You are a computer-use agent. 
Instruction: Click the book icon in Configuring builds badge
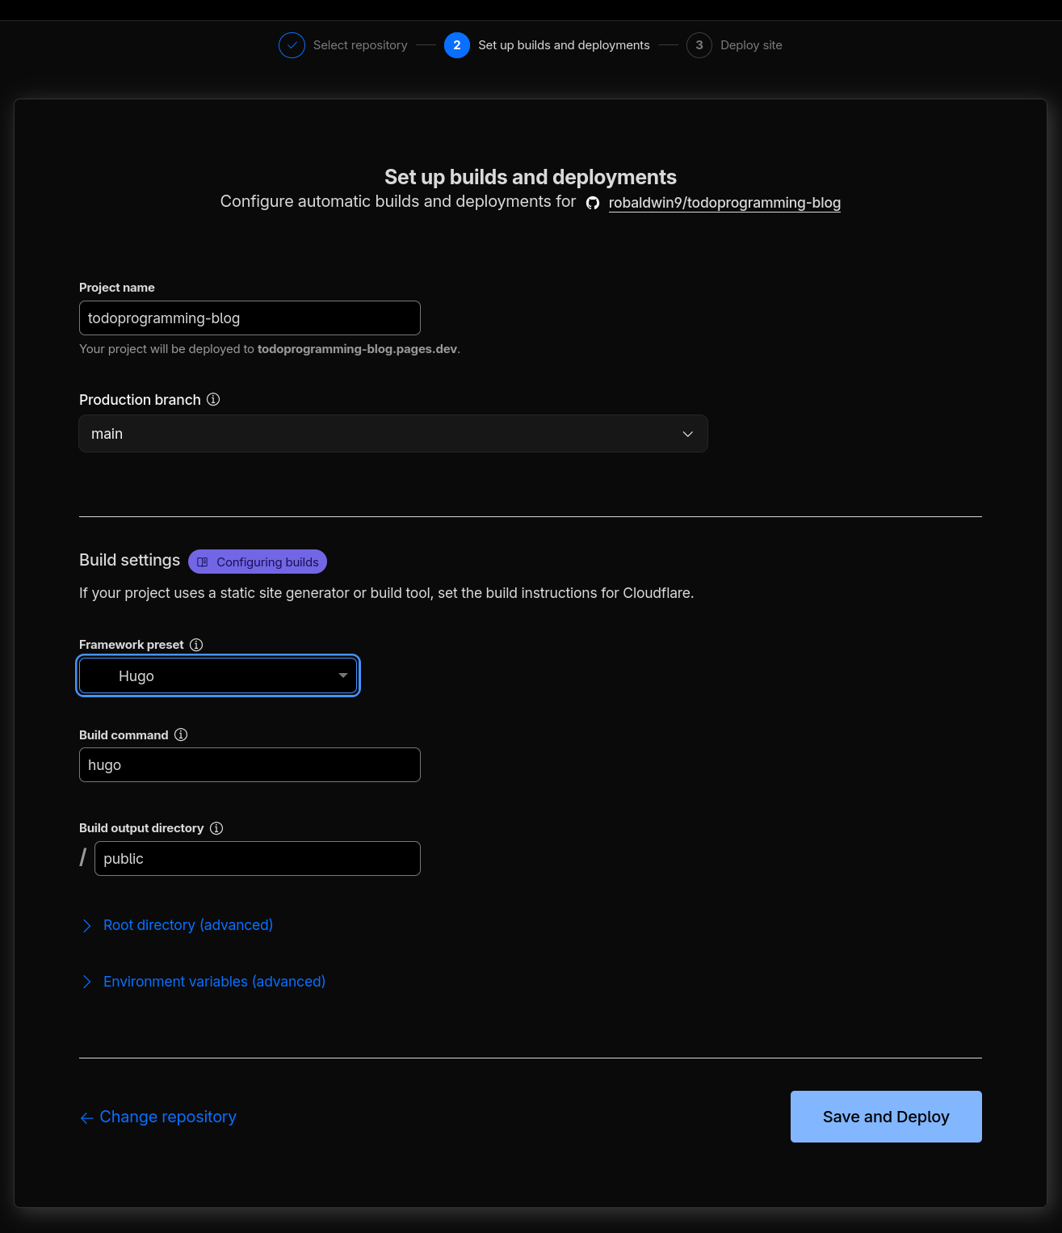point(203,562)
